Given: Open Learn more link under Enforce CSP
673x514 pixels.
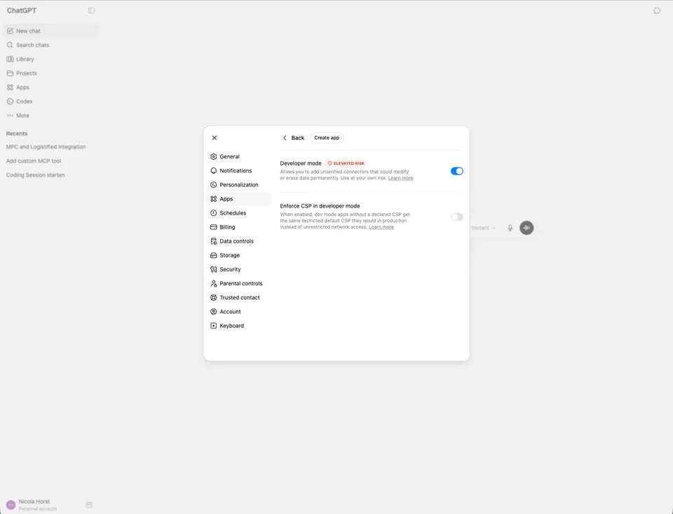Looking at the screenshot, I should (381, 227).
